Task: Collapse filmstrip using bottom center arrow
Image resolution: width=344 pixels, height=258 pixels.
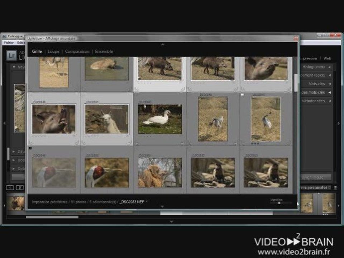Action: (171, 221)
